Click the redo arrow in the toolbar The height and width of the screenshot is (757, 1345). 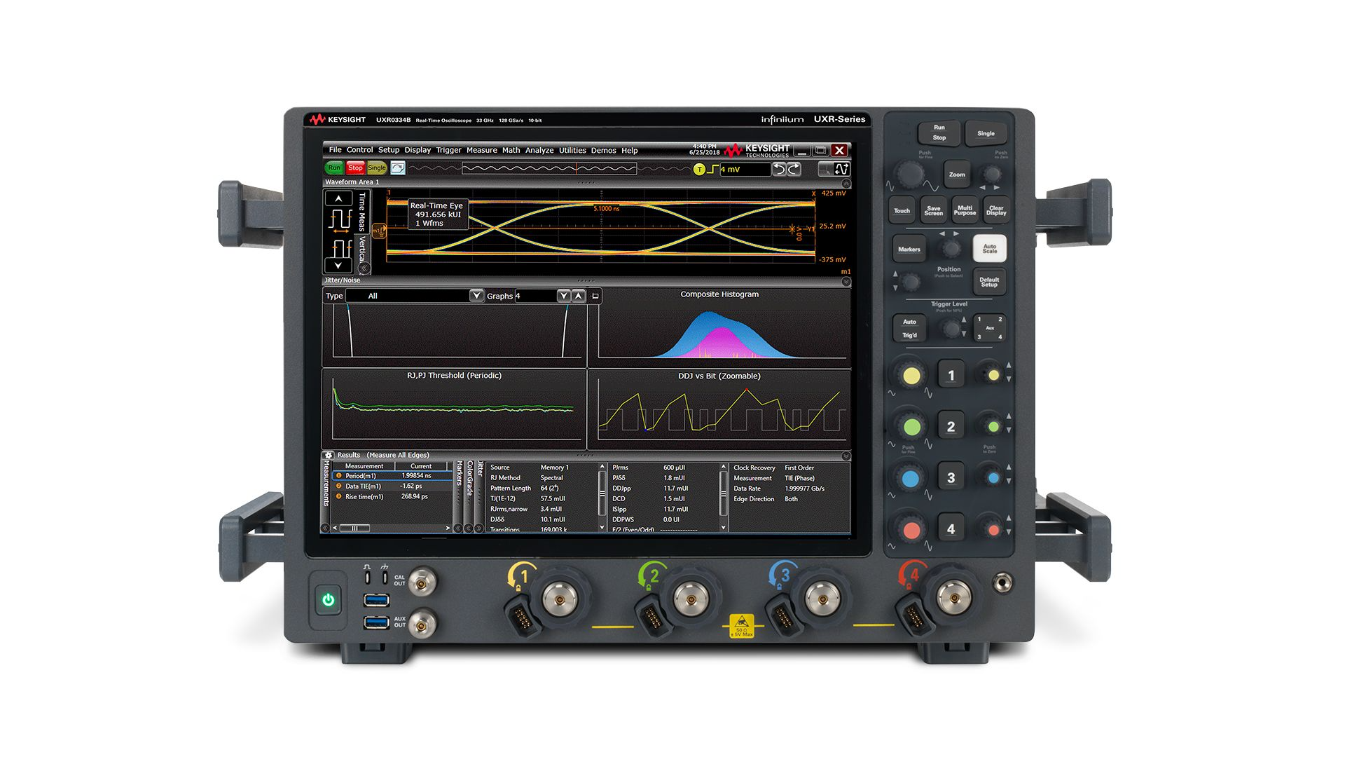coord(794,168)
